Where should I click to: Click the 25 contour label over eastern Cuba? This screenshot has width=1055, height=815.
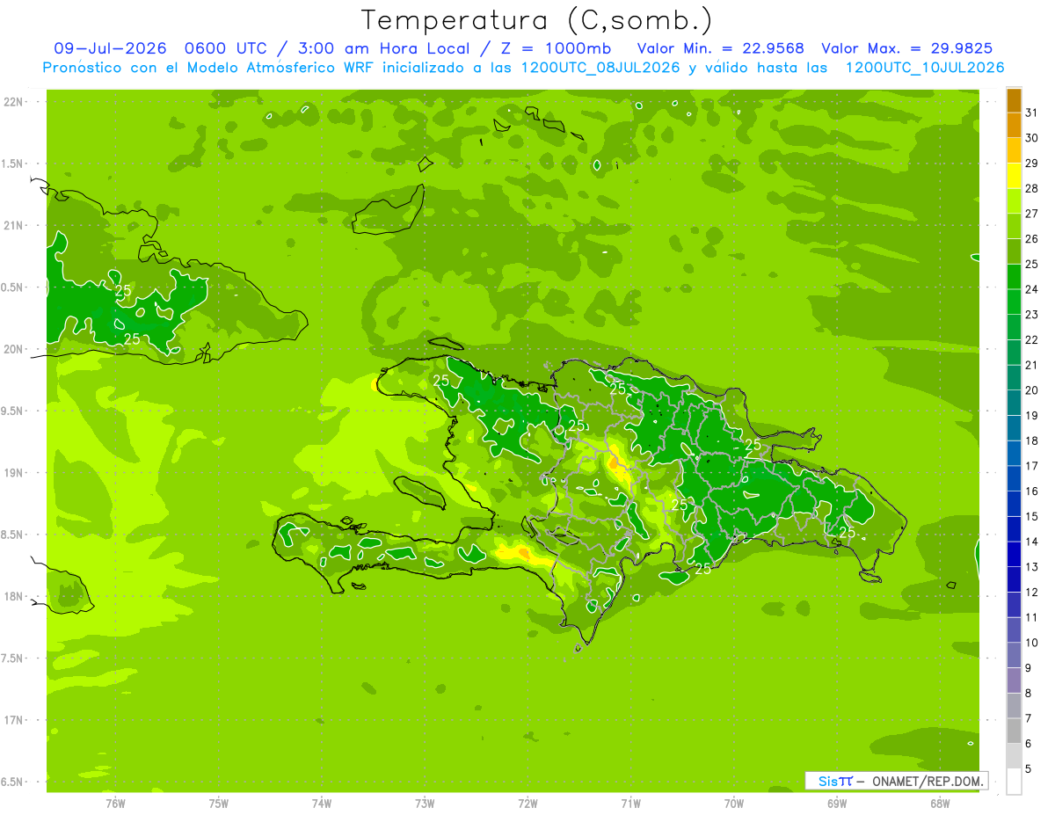[124, 290]
